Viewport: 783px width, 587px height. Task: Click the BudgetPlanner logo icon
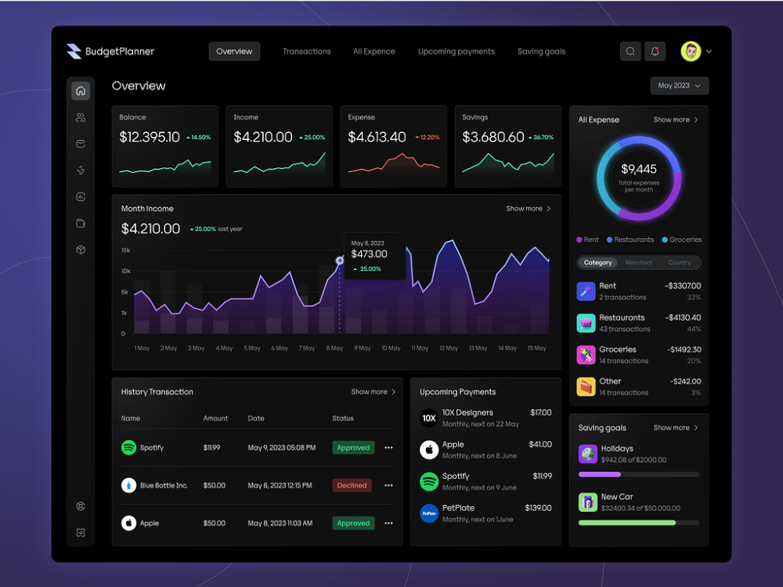point(74,52)
